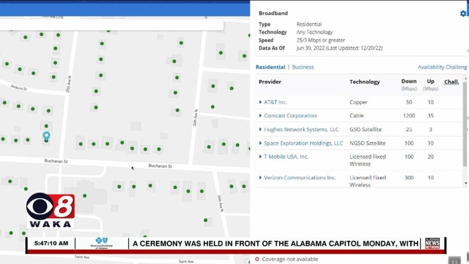Click the BlueCross BlueShield logo in ticker
This screenshot has height=264, width=469.
pos(102,243)
